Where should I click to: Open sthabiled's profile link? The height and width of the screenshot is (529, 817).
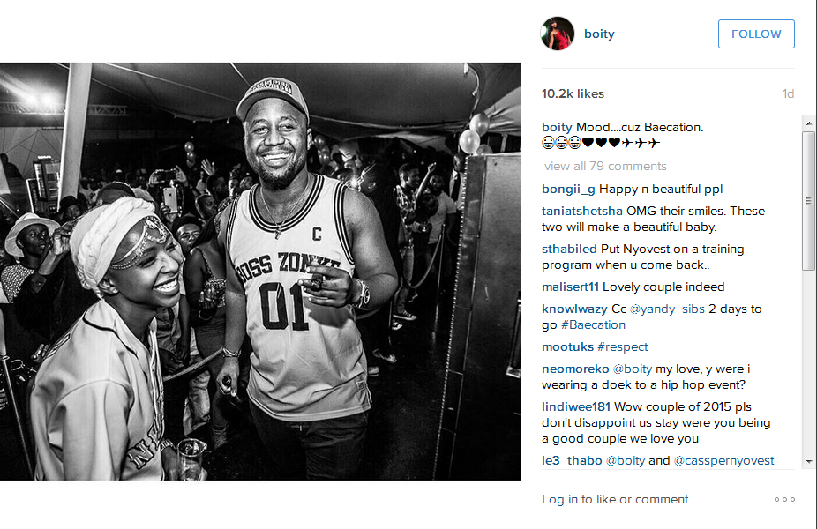tap(569, 249)
